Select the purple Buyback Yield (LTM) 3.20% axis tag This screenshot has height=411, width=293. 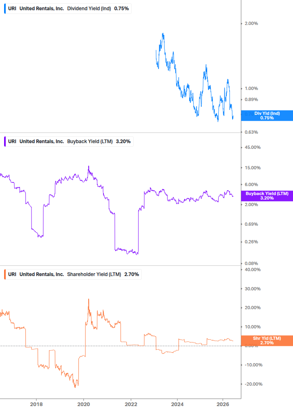coord(267,196)
